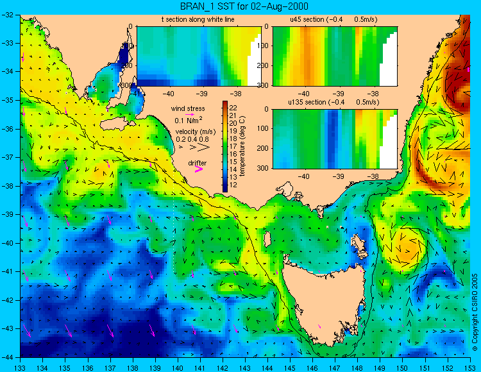
Task: Click the '0.1 N/m2' wind stress value
Action: point(189,120)
